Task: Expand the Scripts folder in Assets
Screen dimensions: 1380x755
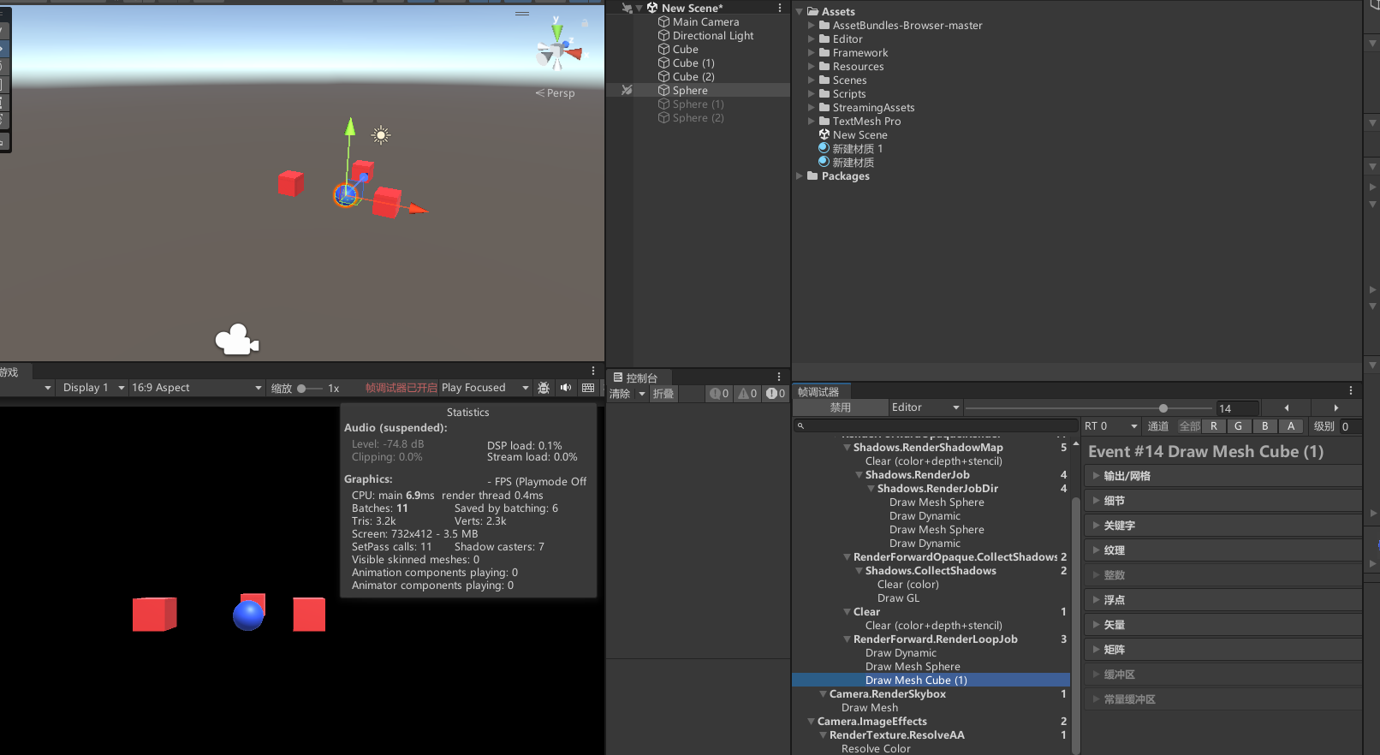Action: 812,94
